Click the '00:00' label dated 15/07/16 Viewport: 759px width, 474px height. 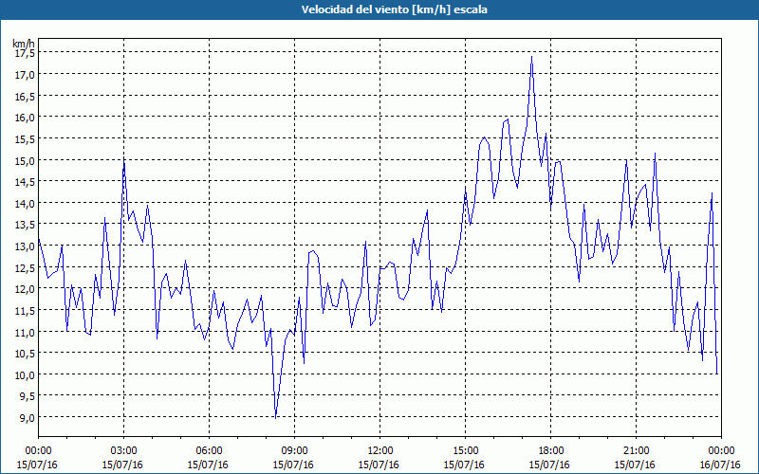click(38, 451)
